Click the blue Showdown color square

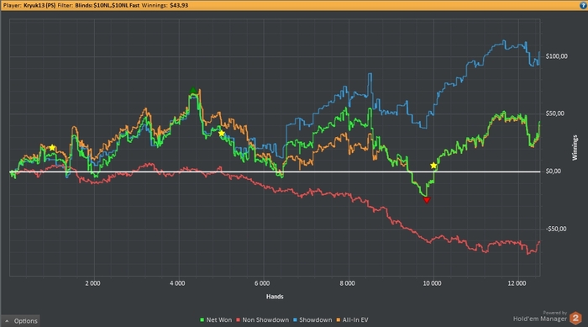coord(295,320)
